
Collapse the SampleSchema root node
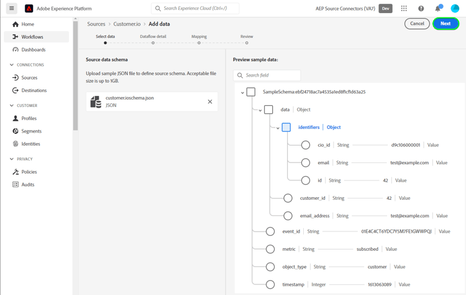[242, 93]
